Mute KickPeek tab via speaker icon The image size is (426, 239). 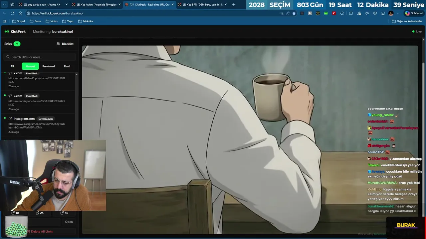coord(132,5)
